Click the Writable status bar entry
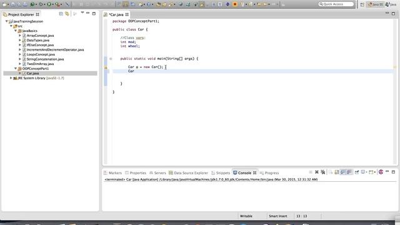This screenshot has width=400, height=225. (x=246, y=216)
